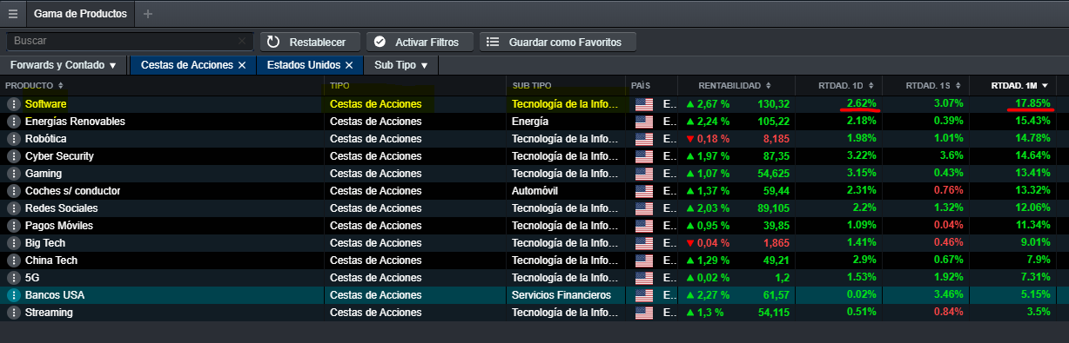This screenshot has height=343, width=1069.
Task: Click Activar Filtros button
Action: pyautogui.click(x=419, y=42)
